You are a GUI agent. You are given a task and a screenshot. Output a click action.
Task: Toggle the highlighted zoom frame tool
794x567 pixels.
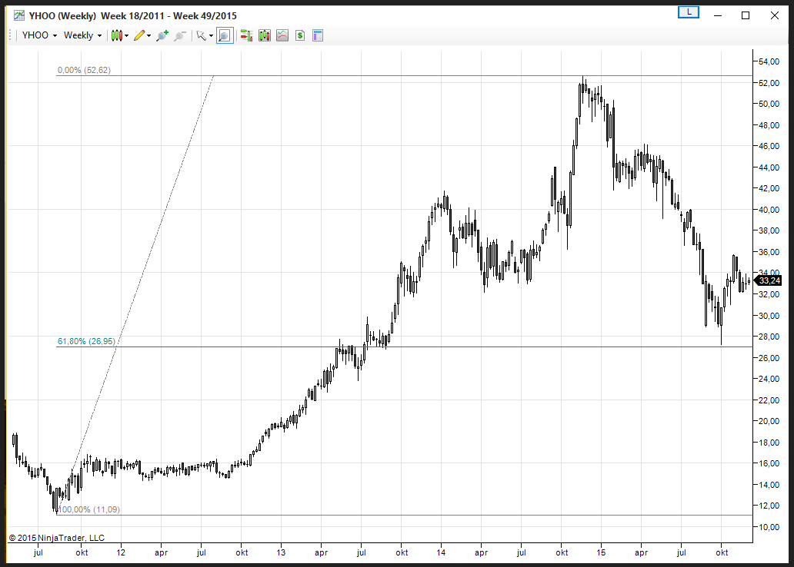click(x=225, y=35)
